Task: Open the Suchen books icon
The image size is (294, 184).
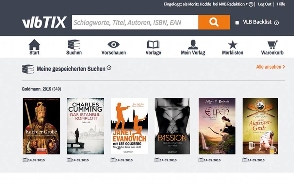Action: click(x=74, y=44)
